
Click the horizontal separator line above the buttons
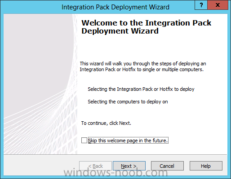115,154
